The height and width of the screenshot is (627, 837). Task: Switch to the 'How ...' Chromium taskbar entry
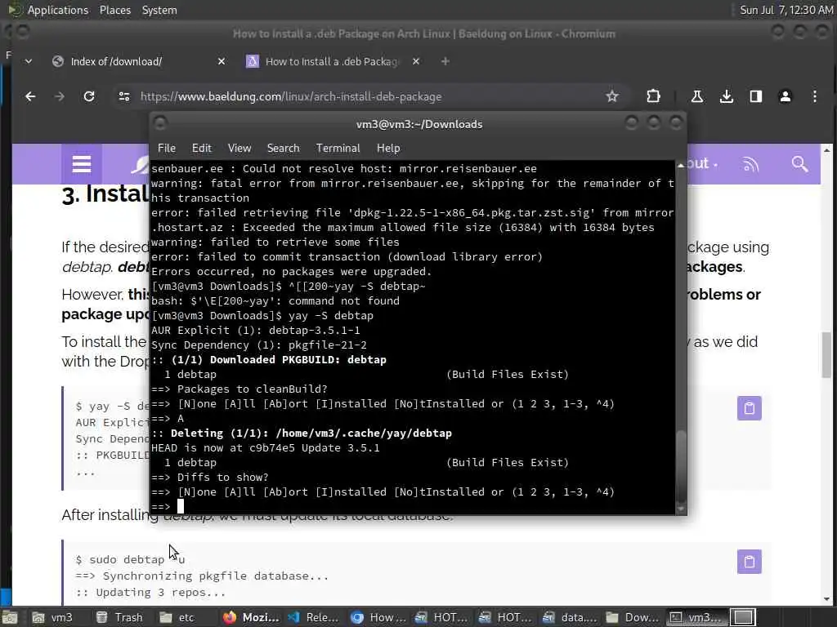[378, 617]
